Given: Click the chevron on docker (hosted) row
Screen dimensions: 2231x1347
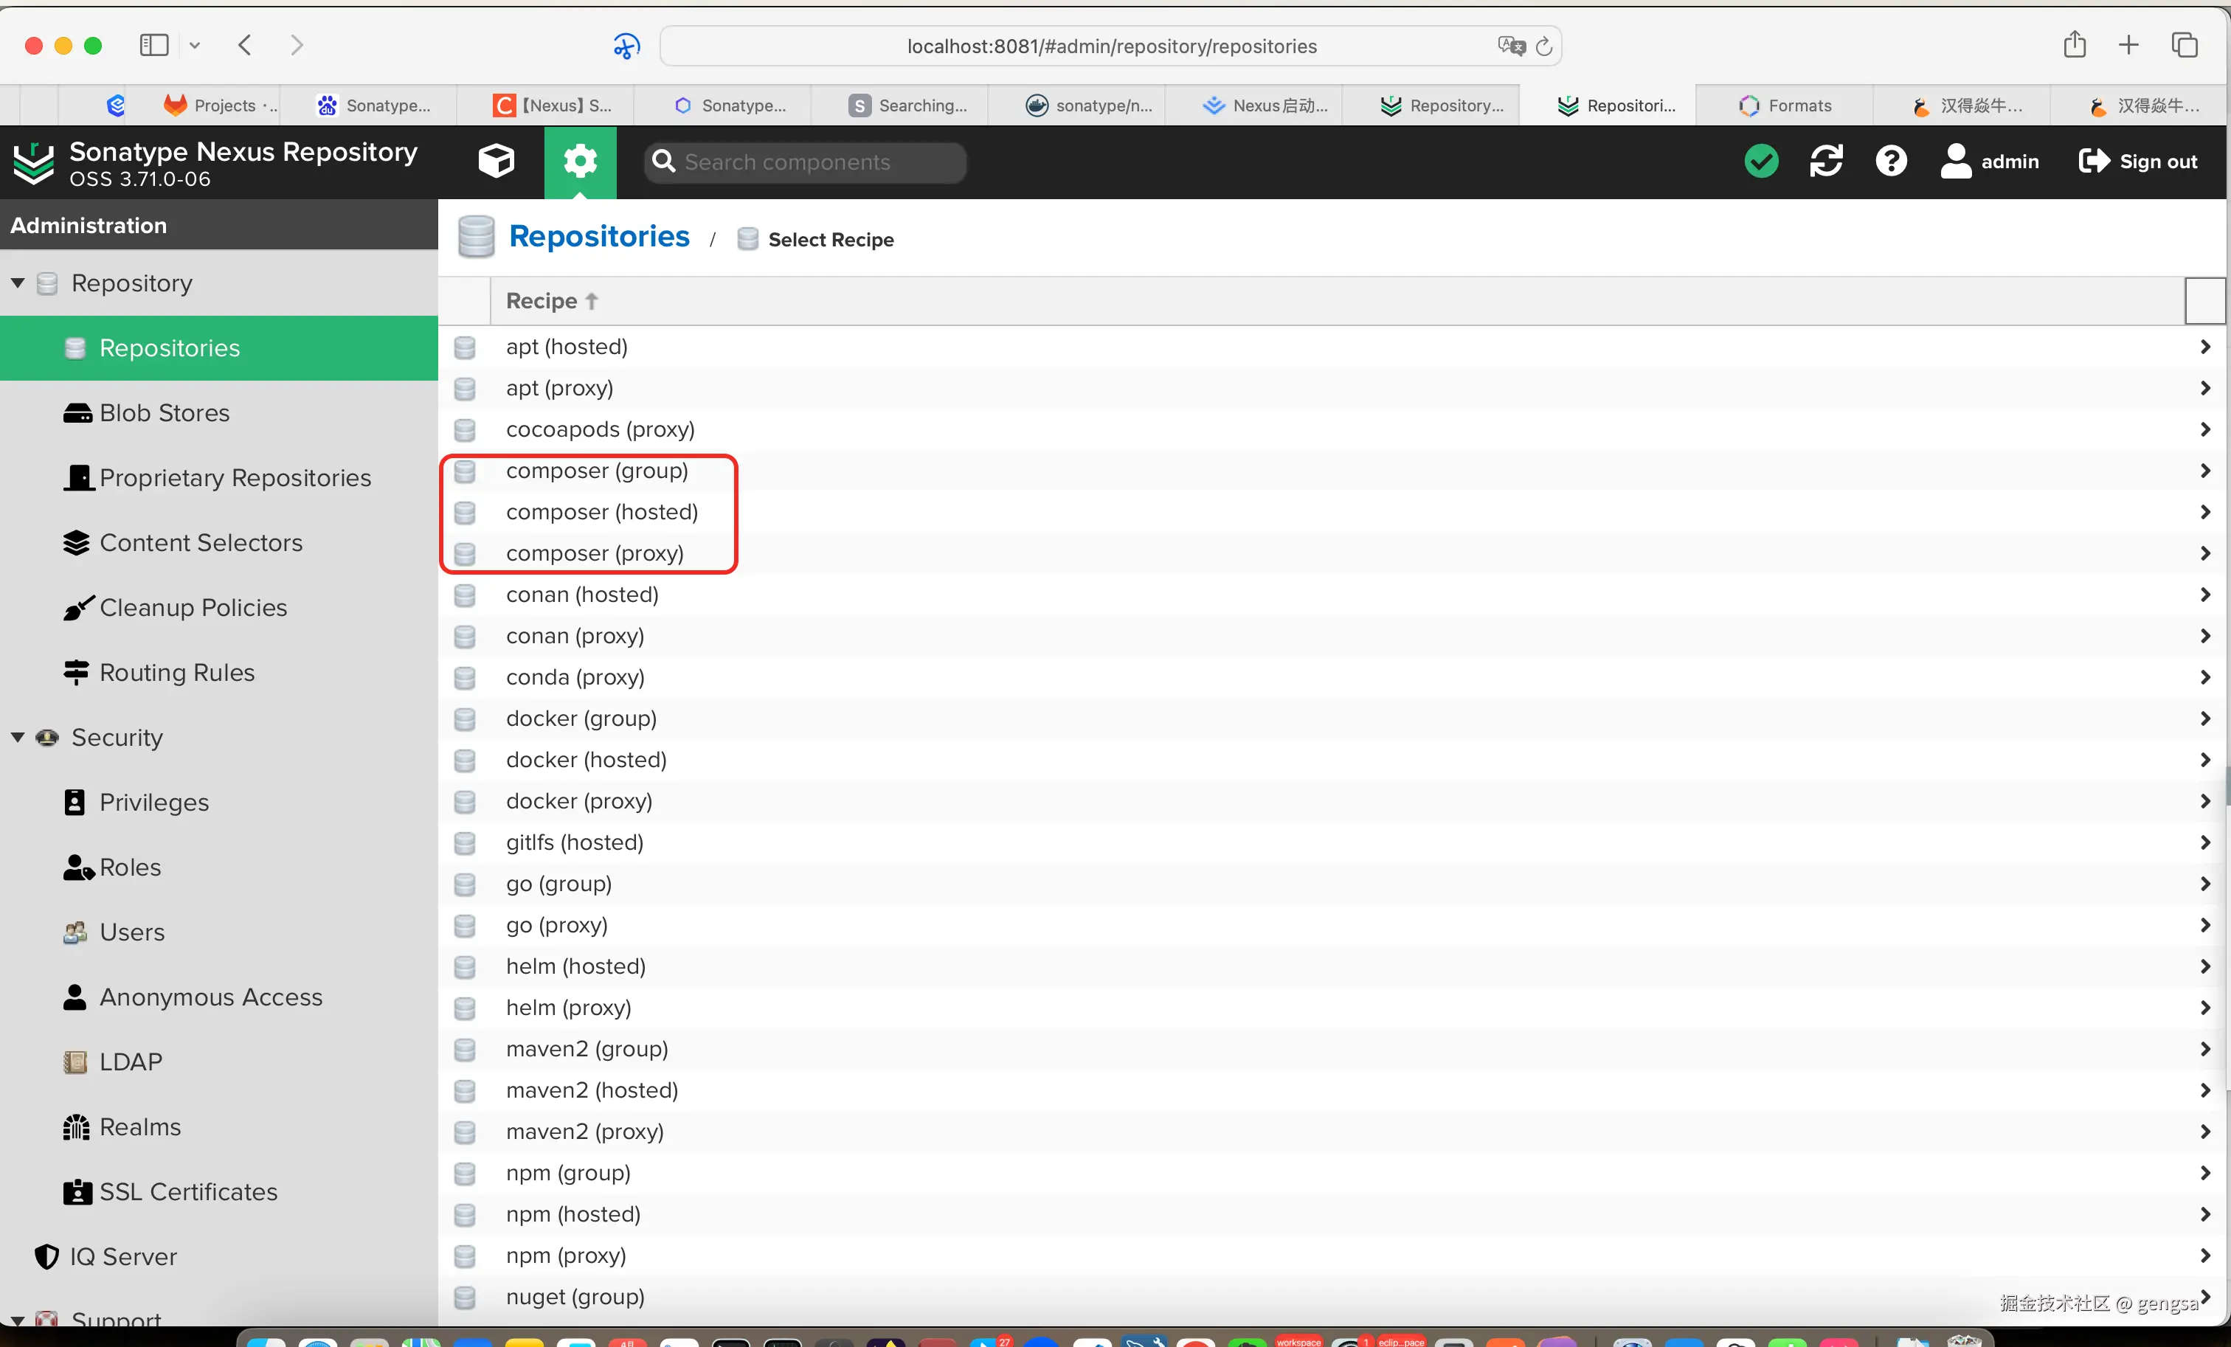Looking at the screenshot, I should click(2206, 761).
